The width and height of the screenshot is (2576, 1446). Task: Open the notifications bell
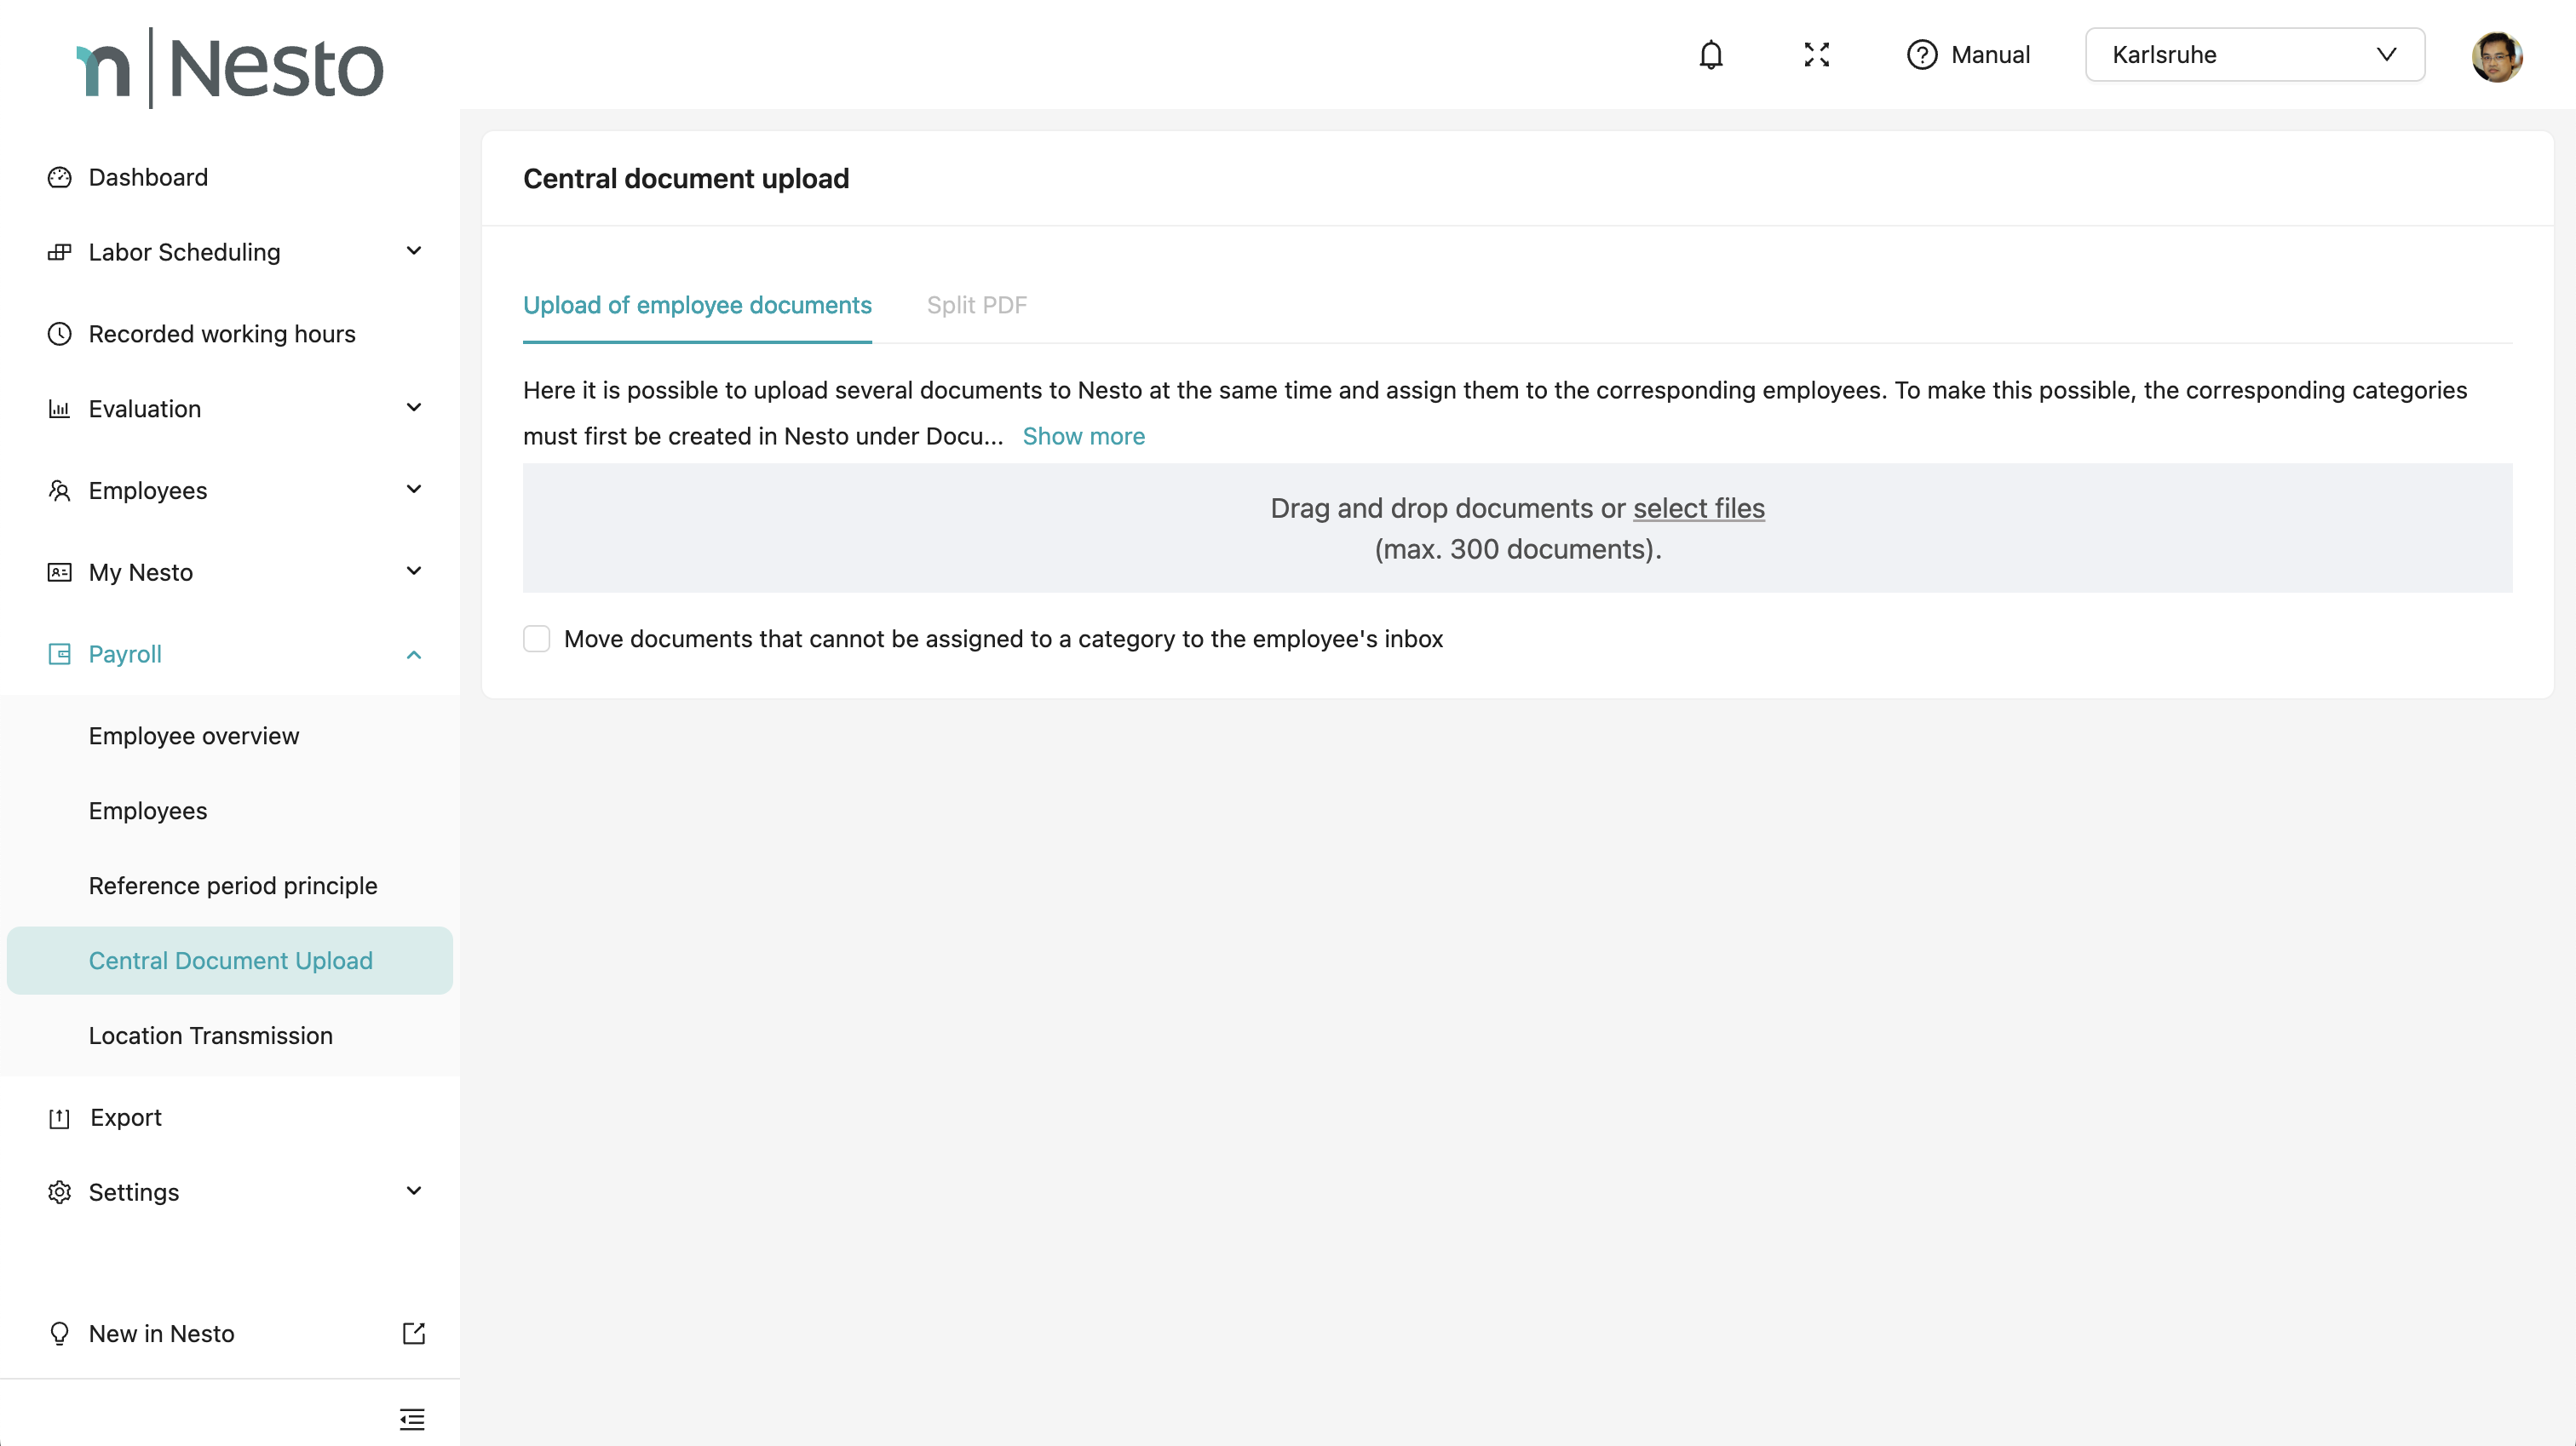coord(1711,55)
